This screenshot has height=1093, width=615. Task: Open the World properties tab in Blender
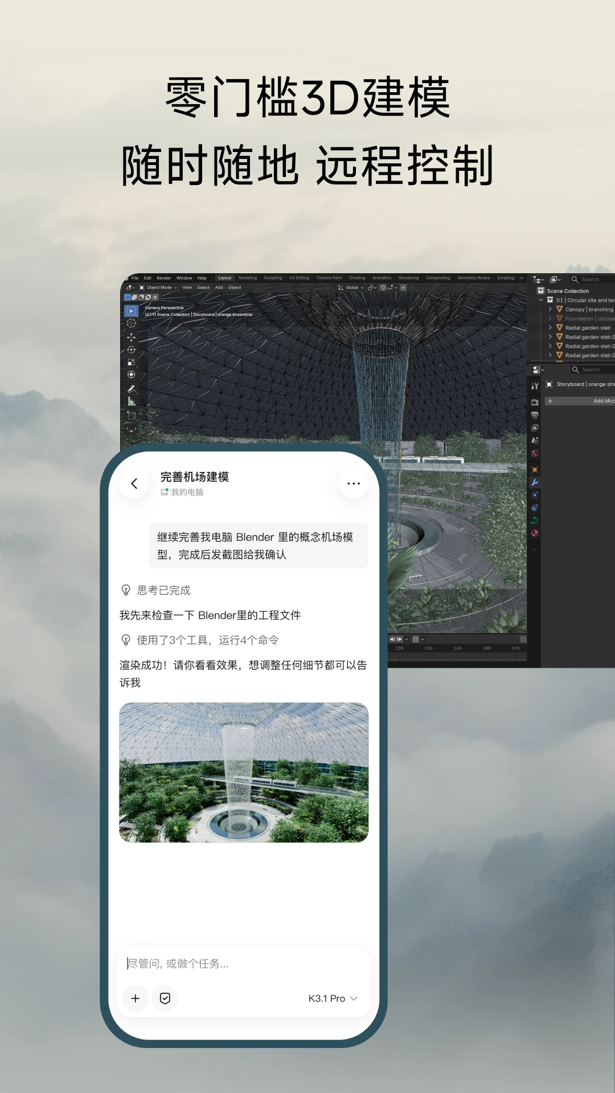pyautogui.click(x=535, y=454)
